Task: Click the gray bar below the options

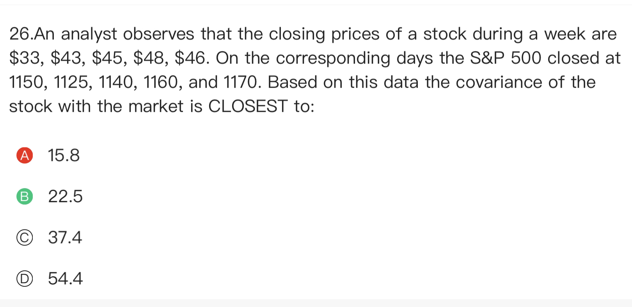Action: 316,303
